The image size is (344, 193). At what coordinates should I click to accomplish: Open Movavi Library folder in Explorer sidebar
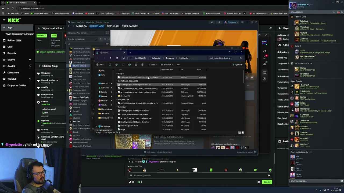[105, 109]
